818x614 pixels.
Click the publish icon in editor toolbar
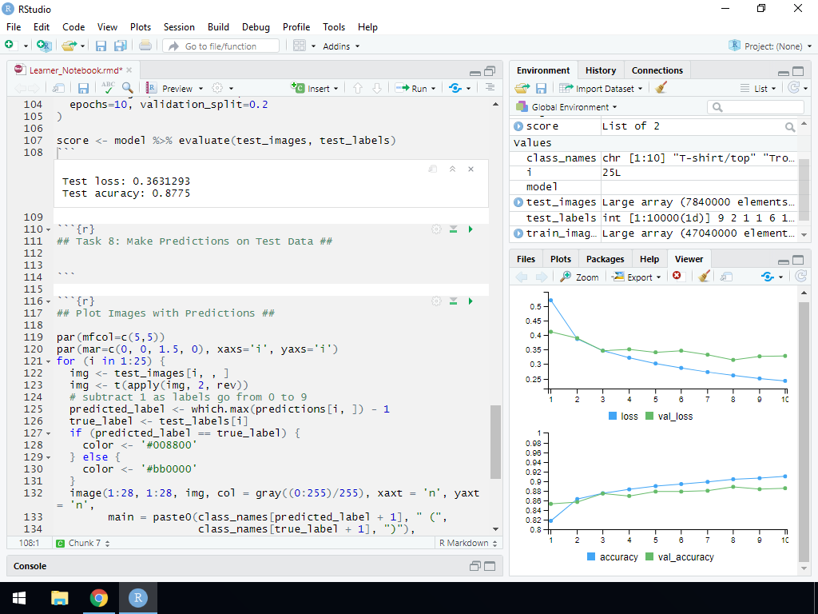click(x=455, y=88)
